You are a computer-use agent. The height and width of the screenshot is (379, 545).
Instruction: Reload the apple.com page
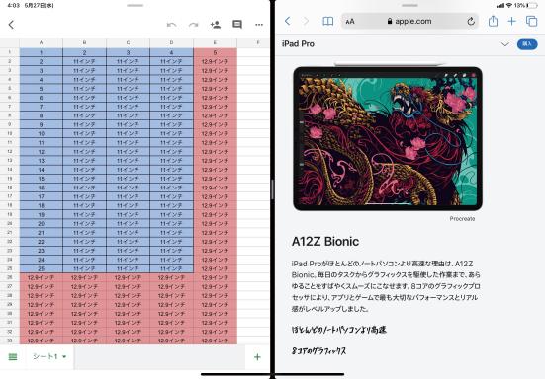[x=471, y=21]
